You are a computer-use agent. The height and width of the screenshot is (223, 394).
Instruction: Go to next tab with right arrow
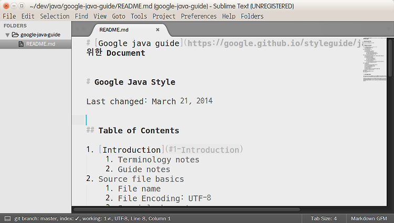coord(85,29)
